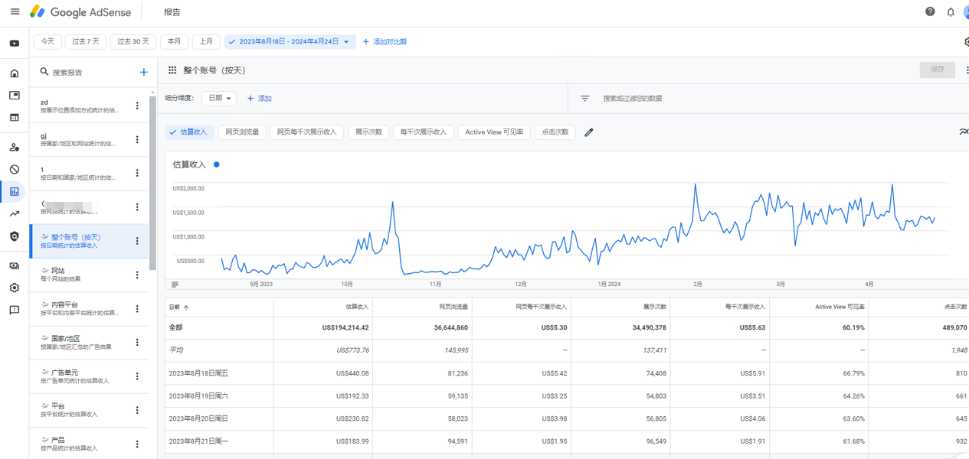The height and width of the screenshot is (459, 969).
Task: Open more options for gj report
Action: [137, 139]
